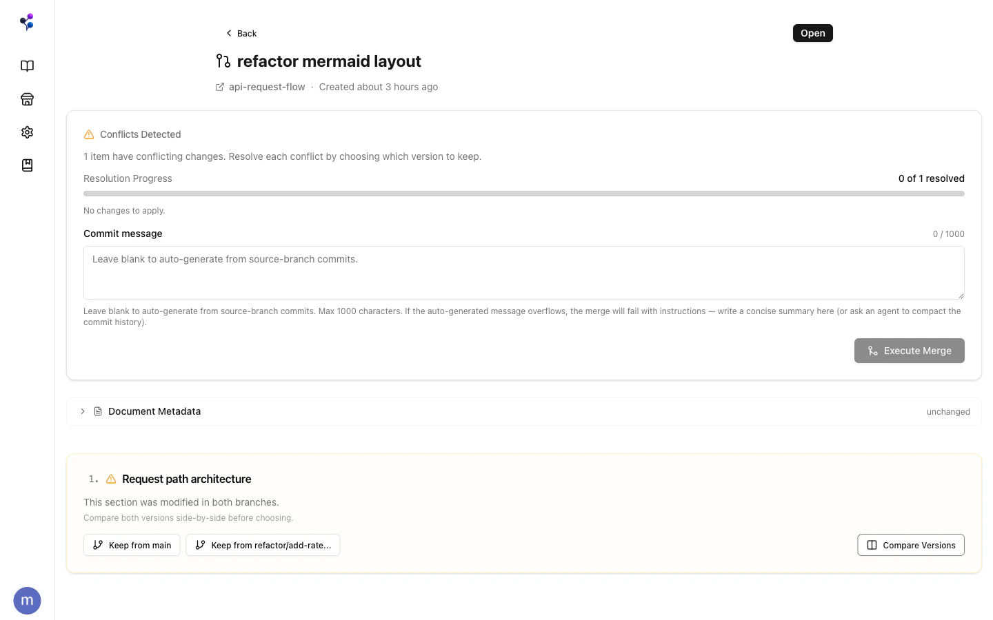Click the saved bookmarks icon in sidebar
Image resolution: width=993 pixels, height=620 pixels.
(x=27, y=165)
